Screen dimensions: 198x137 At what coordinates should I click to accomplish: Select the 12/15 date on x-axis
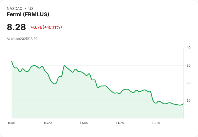coord(156,123)
